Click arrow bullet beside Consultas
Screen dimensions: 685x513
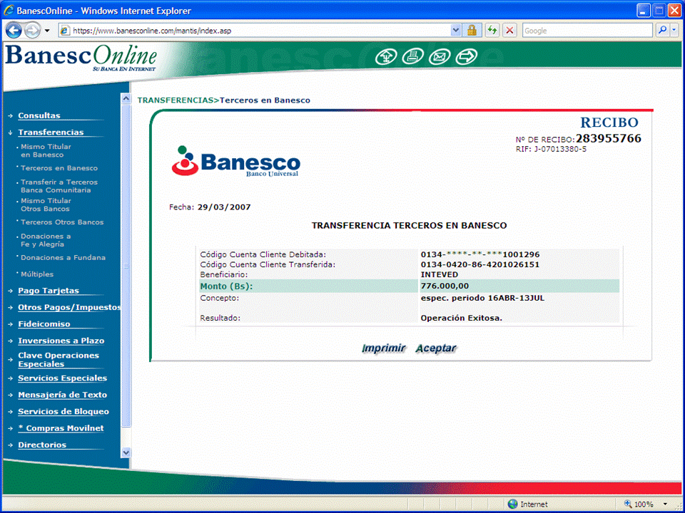pos(11,116)
